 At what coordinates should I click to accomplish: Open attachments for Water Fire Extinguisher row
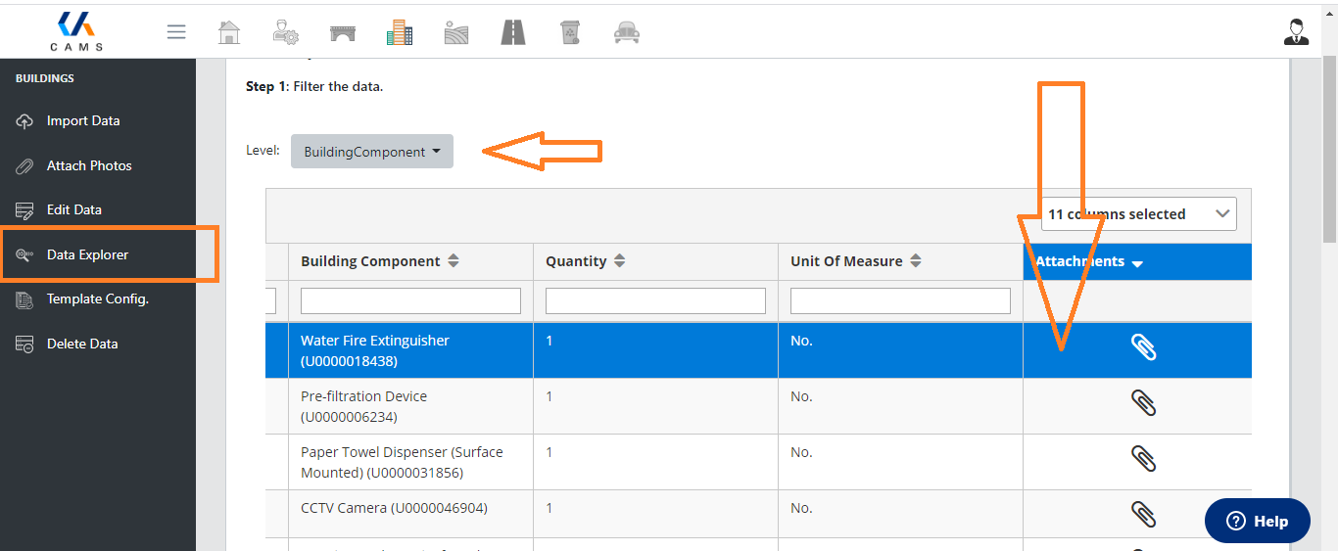[x=1143, y=347]
